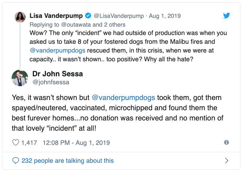Click the speech bubble conversation icon

pyautogui.click(x=16, y=161)
